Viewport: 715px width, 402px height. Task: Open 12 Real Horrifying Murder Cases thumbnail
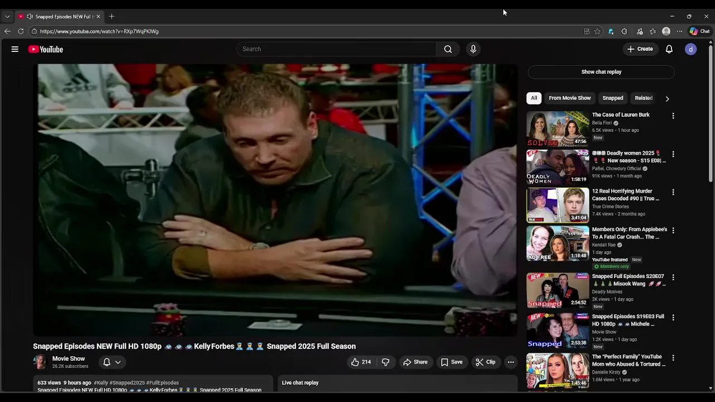(x=557, y=205)
